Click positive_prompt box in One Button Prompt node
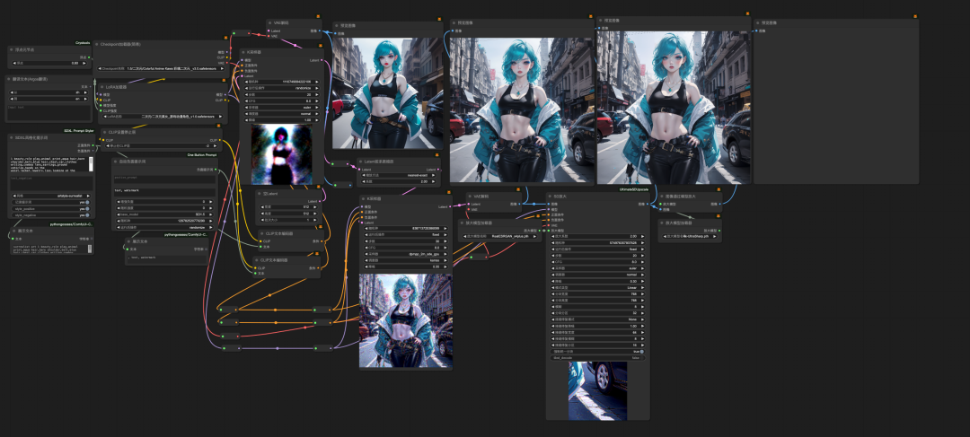This screenshot has width=970, height=437. [164, 179]
